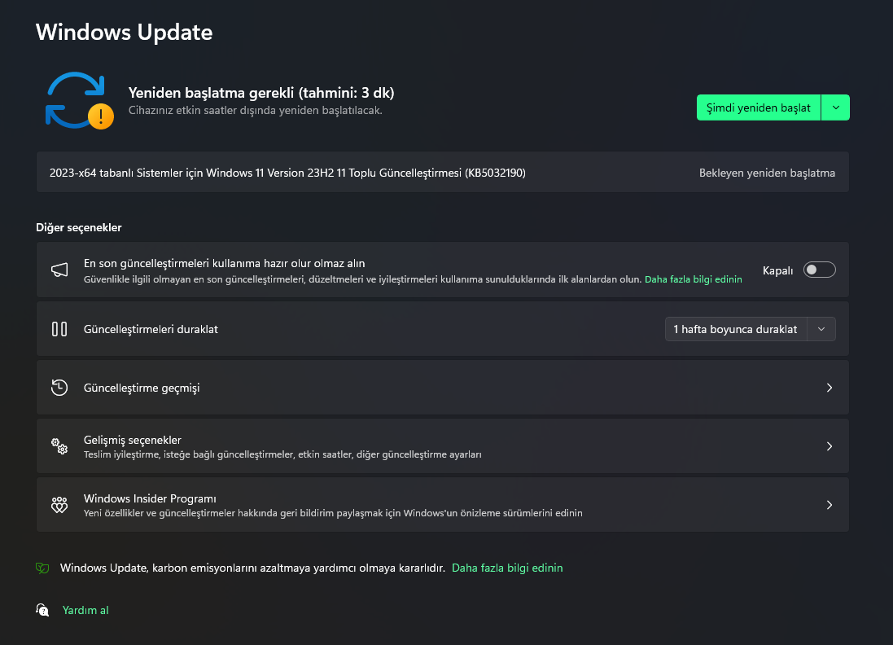The width and height of the screenshot is (893, 645).
Task: Toggle the Kapalı switch for latest updates
Action: (x=819, y=270)
